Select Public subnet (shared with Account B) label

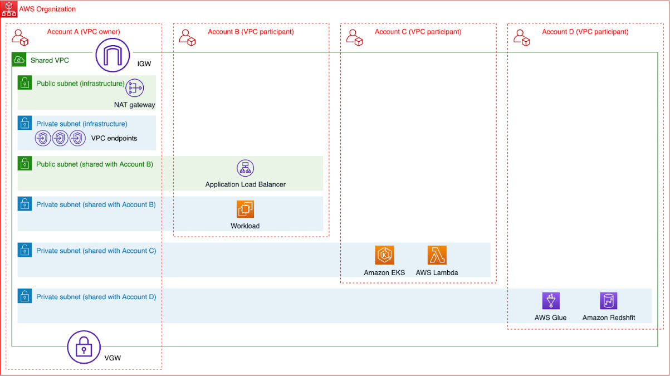[x=95, y=164]
